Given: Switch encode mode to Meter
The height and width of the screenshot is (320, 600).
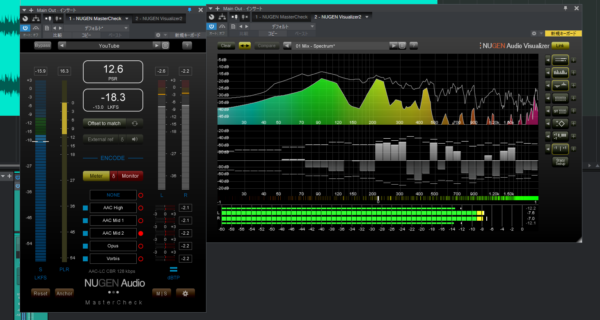Looking at the screenshot, I should 96,176.
